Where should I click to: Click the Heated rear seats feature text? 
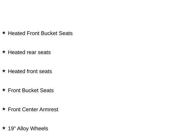(x=29, y=52)
